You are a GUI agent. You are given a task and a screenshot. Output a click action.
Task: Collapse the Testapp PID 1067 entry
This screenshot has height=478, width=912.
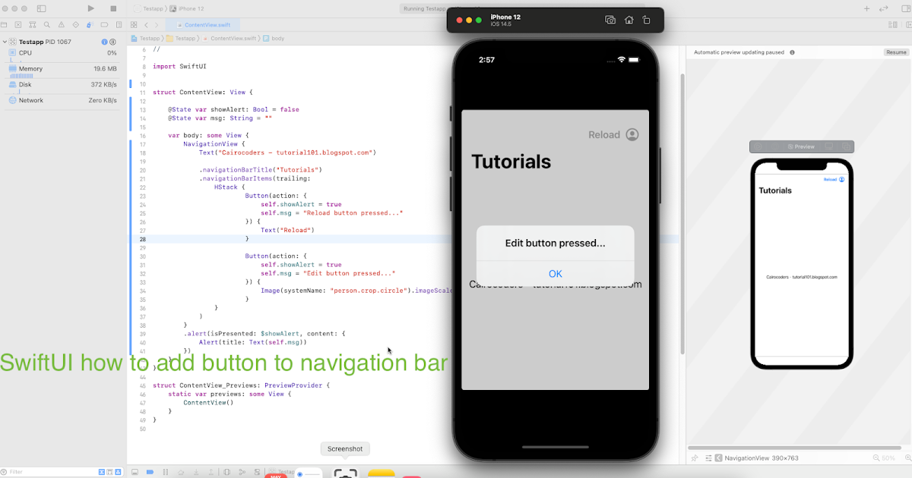(x=5, y=42)
